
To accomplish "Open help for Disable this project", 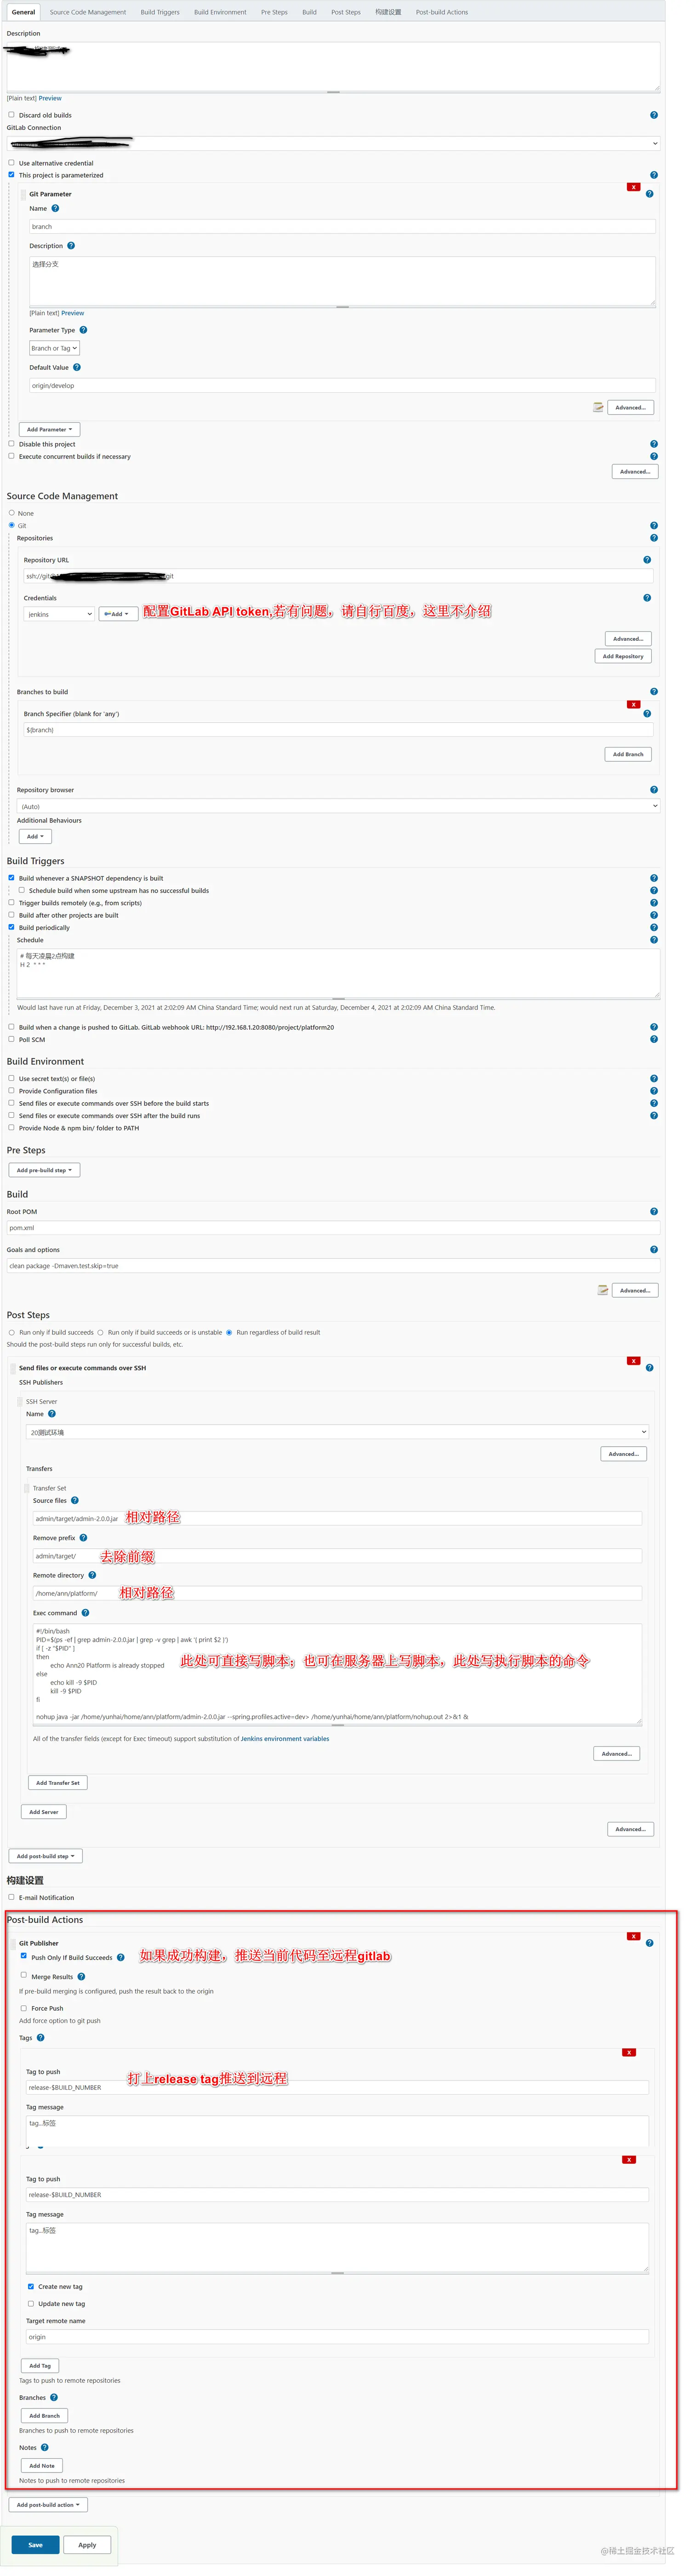I will 654,444.
